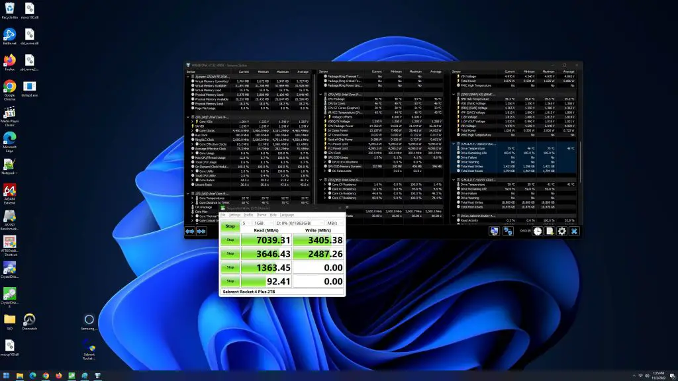Viewport: 678px width, 381px height.
Task: Click the 7039.31 read result bar
Action: (266, 239)
